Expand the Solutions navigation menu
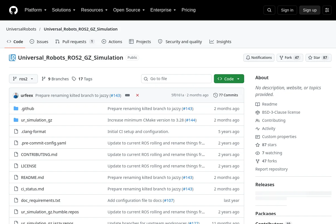The image size is (336, 224). 64,10
